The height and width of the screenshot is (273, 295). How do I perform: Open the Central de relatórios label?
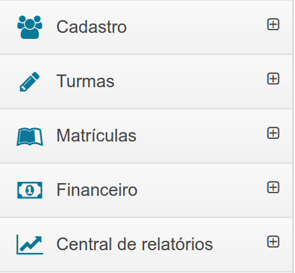pos(135,244)
